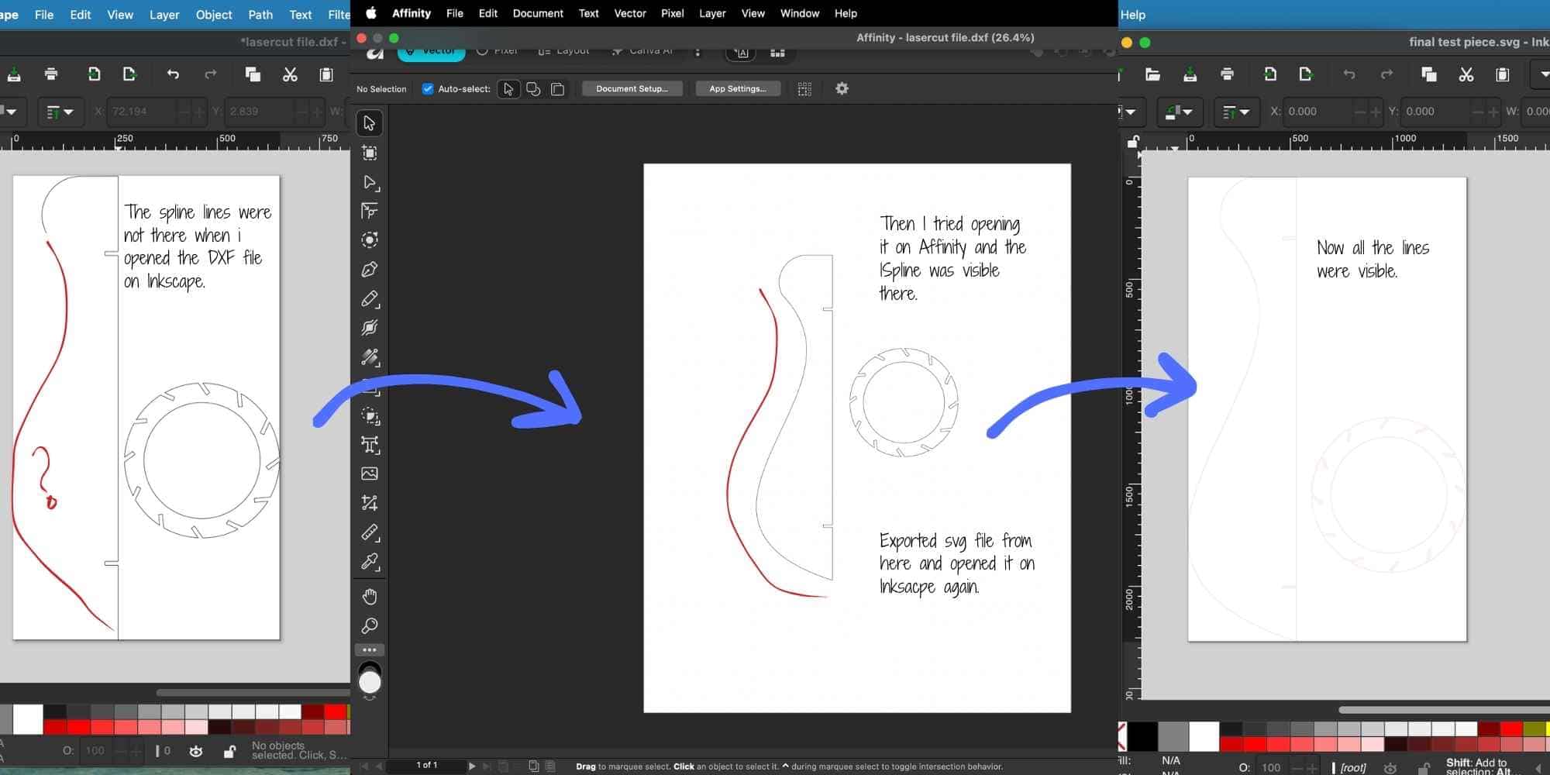Toggle layer visibility in right Inkscape status bar

(1390, 768)
